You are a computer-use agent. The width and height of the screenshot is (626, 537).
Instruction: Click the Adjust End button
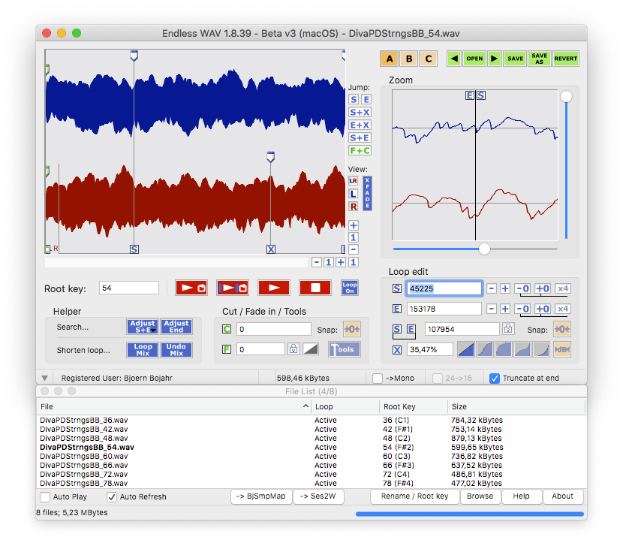click(176, 327)
